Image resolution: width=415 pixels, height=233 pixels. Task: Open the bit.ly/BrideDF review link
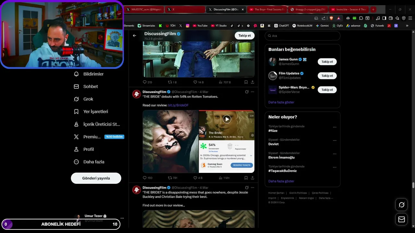(x=178, y=105)
